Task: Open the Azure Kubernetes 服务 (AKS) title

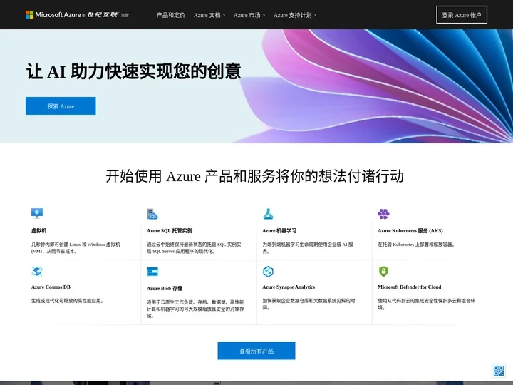Action: click(x=410, y=231)
